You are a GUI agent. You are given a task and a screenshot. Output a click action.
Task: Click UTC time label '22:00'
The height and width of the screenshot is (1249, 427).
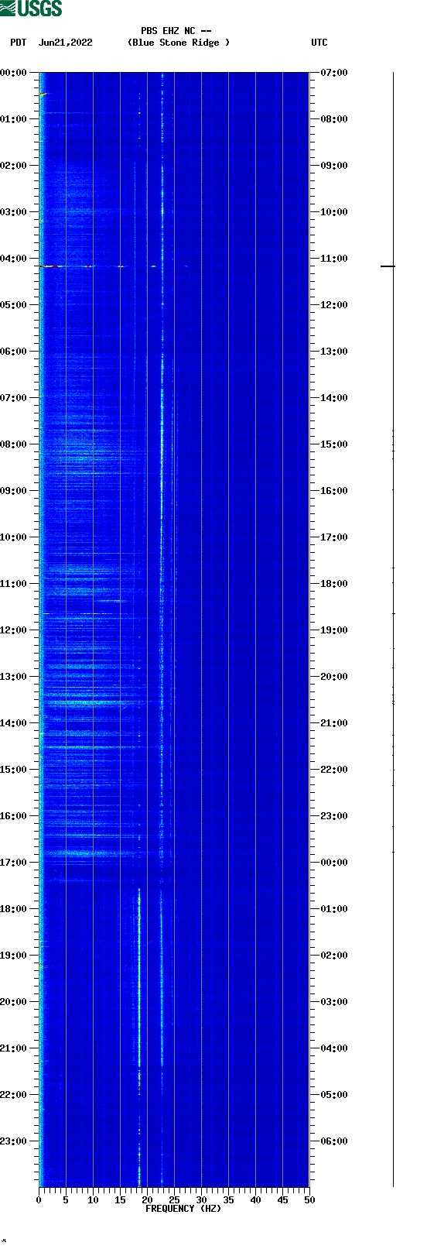[x=334, y=770]
